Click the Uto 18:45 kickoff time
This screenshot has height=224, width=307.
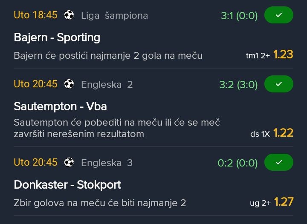35,15
